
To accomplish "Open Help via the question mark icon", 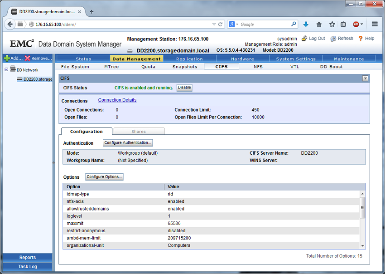I will pyautogui.click(x=361, y=39).
